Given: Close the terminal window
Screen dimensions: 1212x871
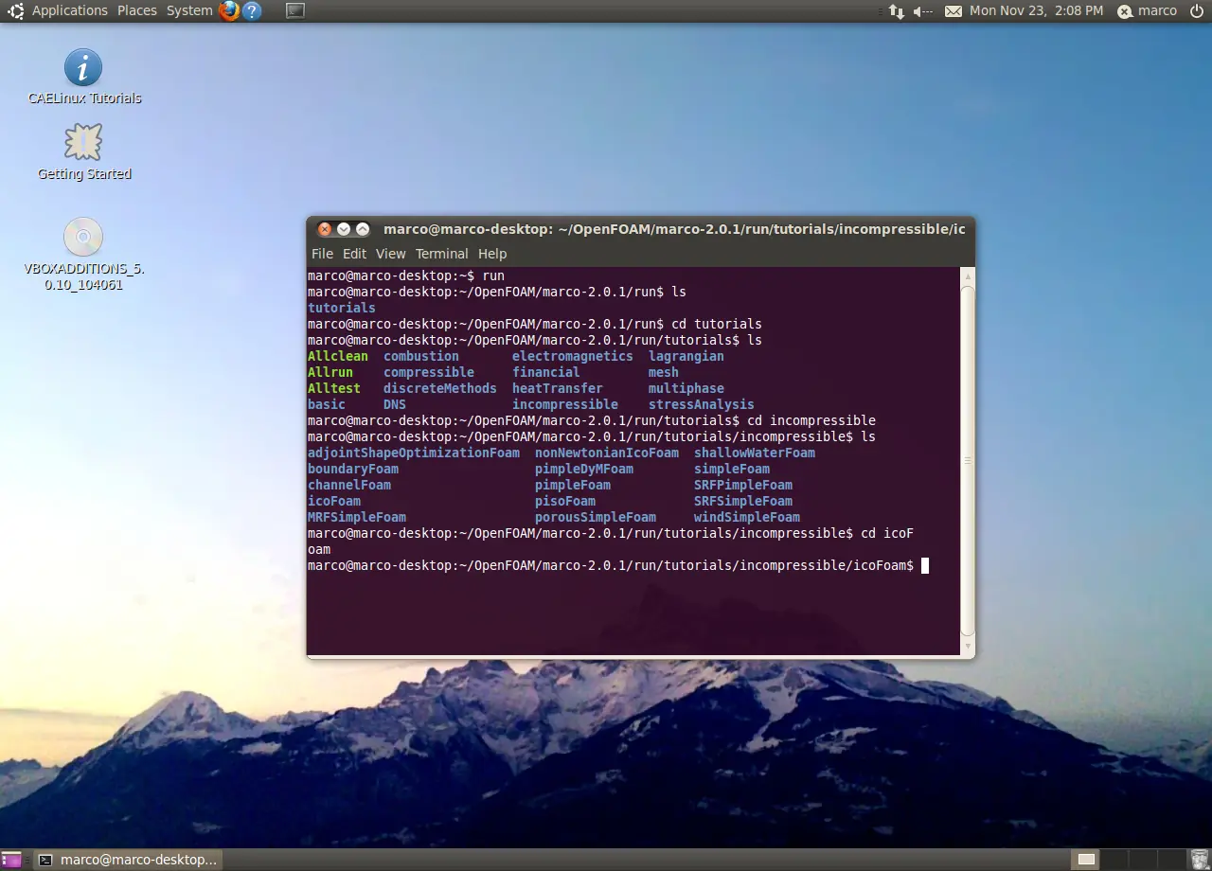Looking at the screenshot, I should pos(325,229).
